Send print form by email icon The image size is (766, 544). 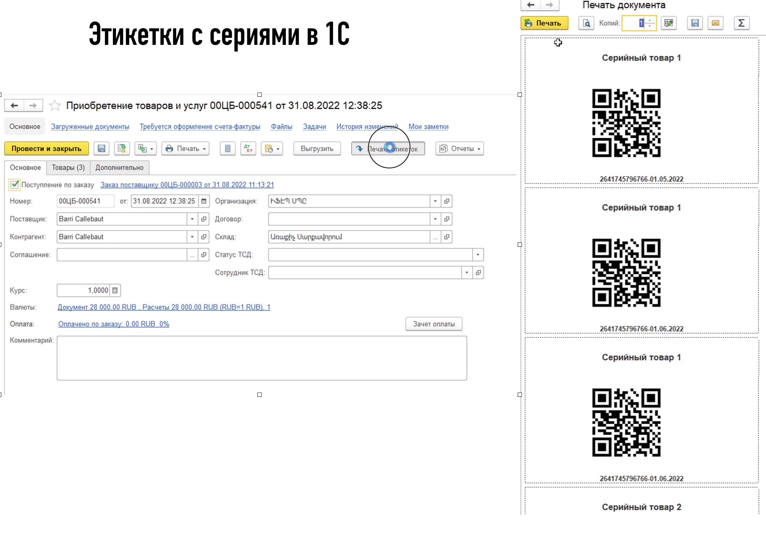715,23
